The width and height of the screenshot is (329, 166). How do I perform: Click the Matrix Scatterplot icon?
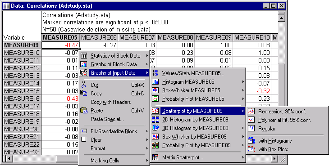(x=155, y=157)
